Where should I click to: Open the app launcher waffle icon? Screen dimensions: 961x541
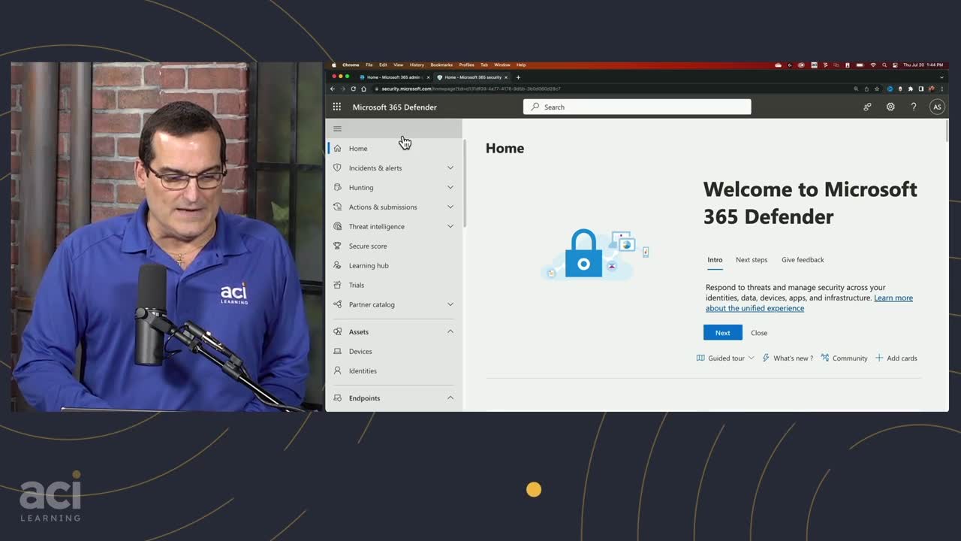click(337, 107)
